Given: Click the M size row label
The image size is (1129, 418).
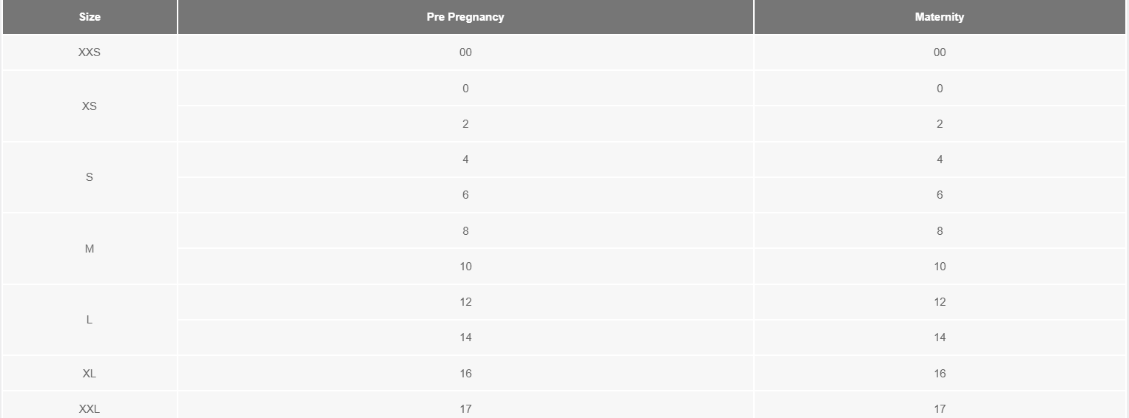Looking at the screenshot, I should coord(90,249).
